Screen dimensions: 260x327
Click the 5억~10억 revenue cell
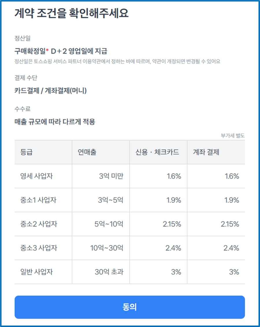(109, 224)
